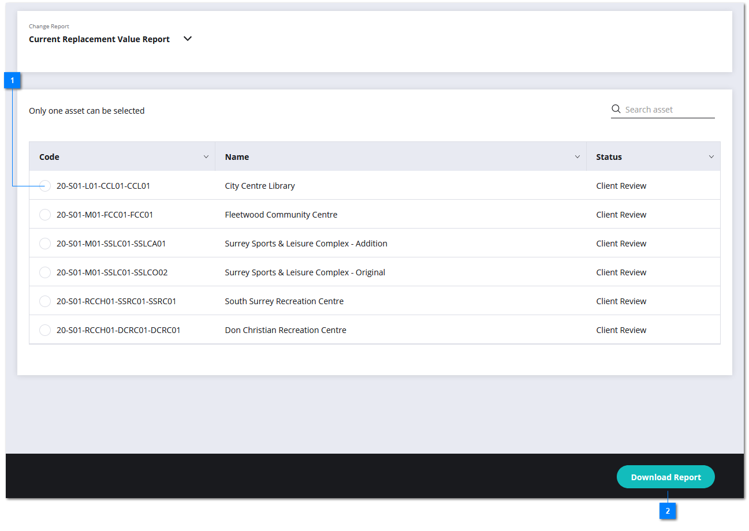Viewport: 749px width, 531px height.
Task: Click code 20-S01-L01-CCL01-CCL01
Action: [103, 186]
